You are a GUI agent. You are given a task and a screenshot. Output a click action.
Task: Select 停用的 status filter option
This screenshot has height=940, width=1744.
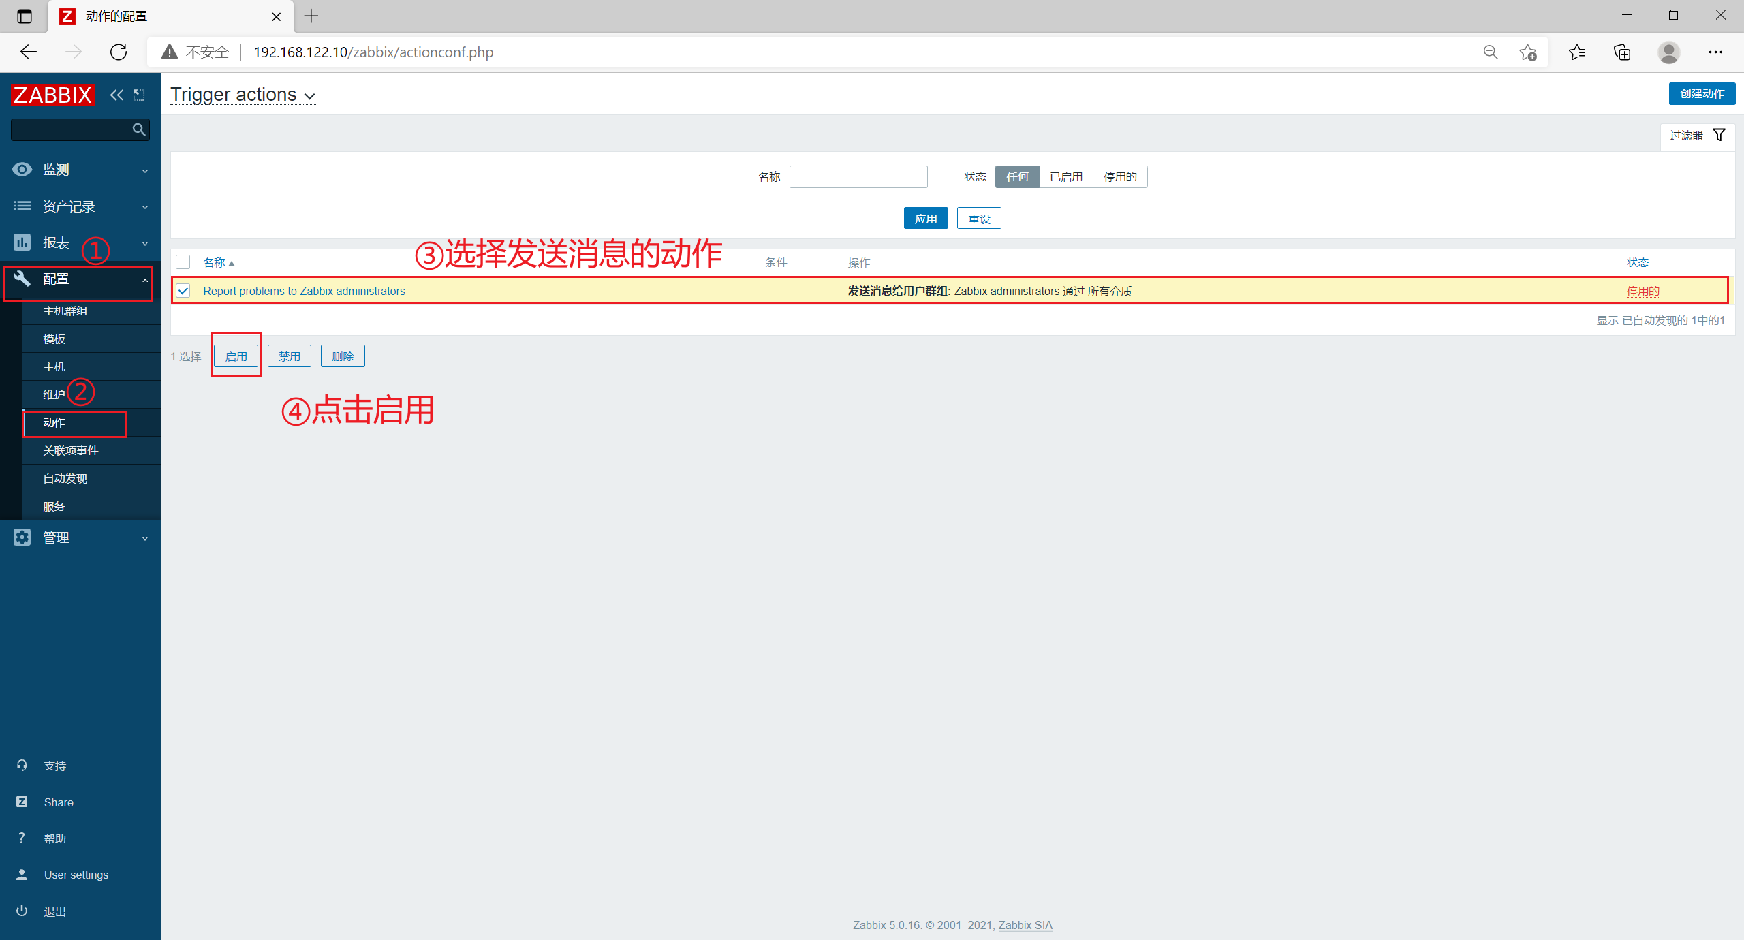coord(1120,176)
